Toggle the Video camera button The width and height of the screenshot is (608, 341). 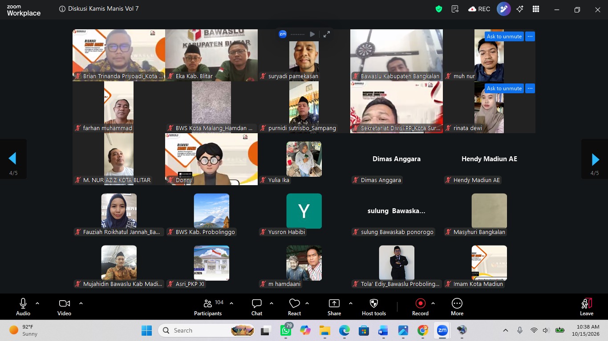(x=64, y=307)
